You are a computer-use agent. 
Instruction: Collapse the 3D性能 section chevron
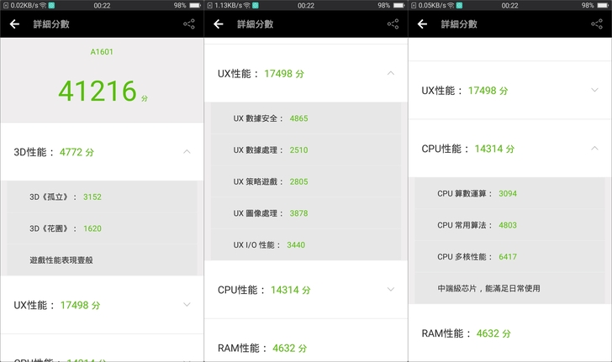187,152
